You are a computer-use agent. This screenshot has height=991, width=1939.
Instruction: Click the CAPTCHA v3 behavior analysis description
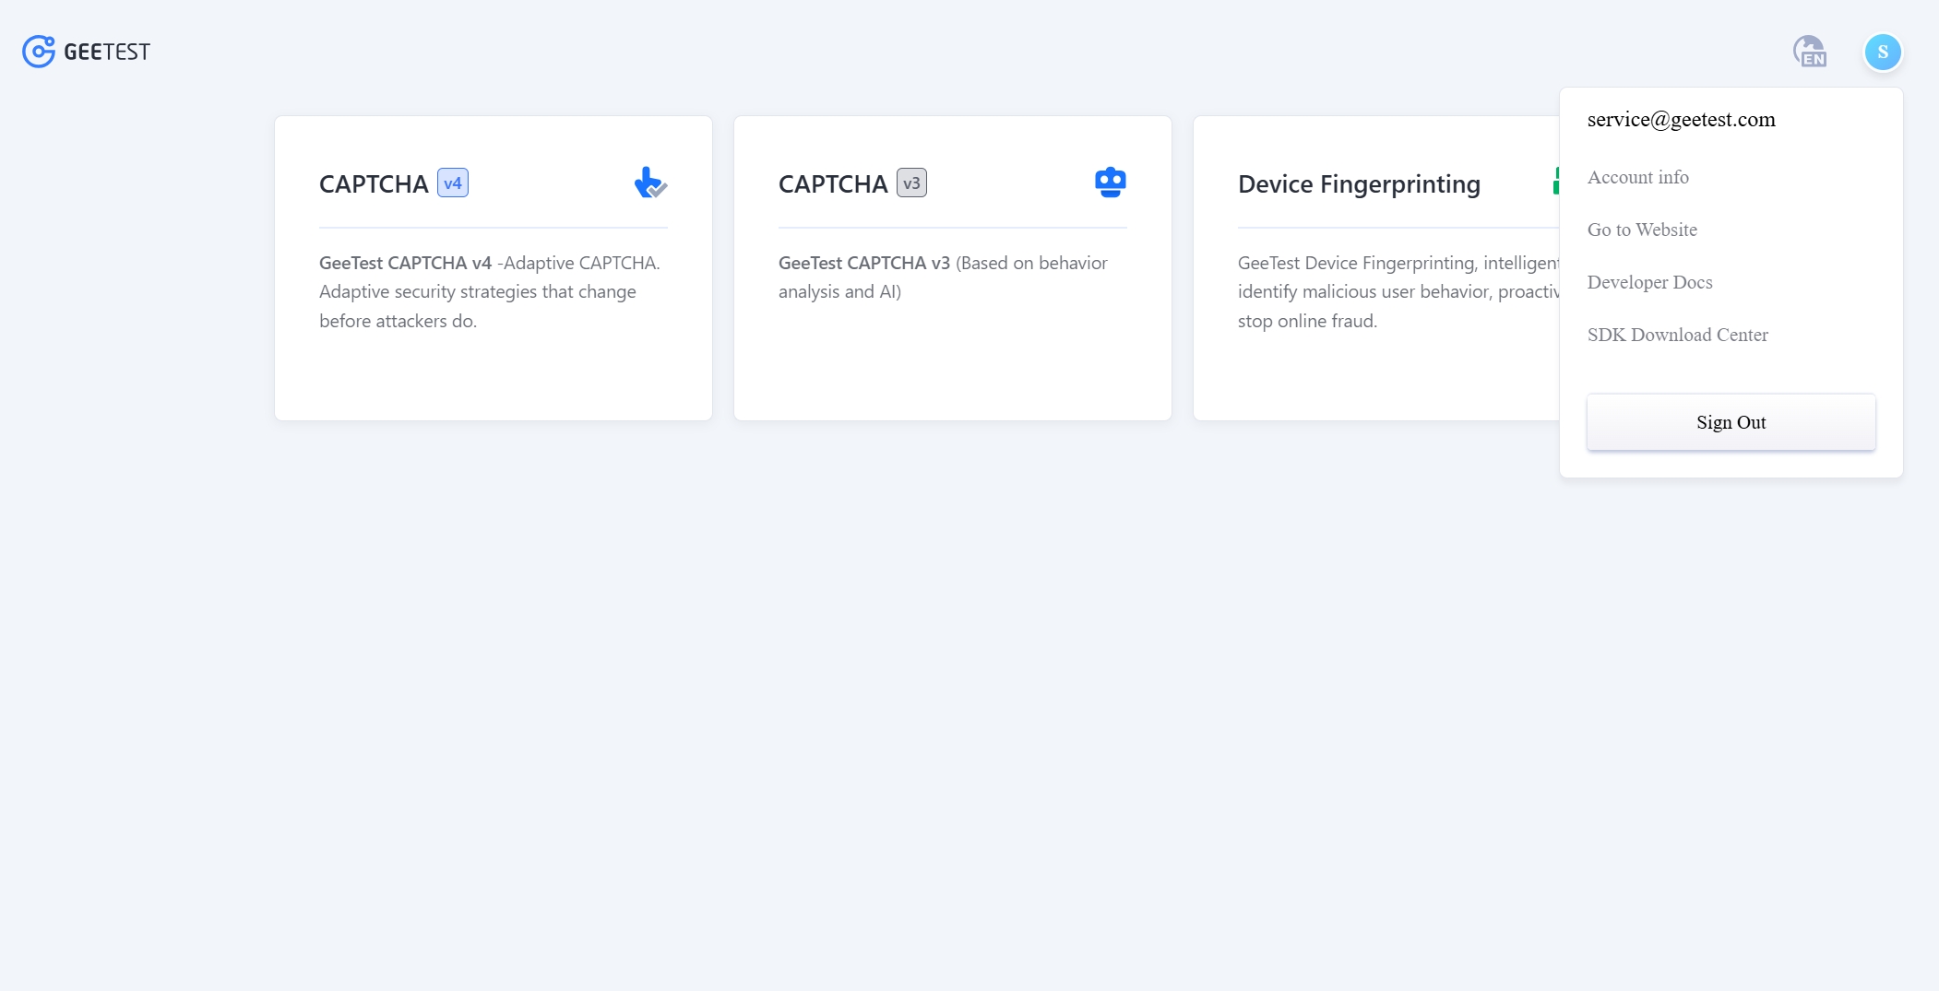(x=943, y=277)
